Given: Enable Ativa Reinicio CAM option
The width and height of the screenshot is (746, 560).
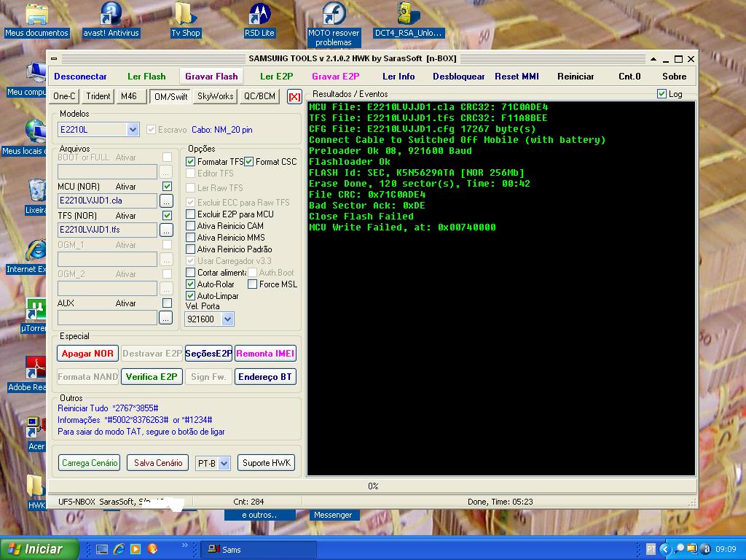Looking at the screenshot, I should [x=190, y=226].
